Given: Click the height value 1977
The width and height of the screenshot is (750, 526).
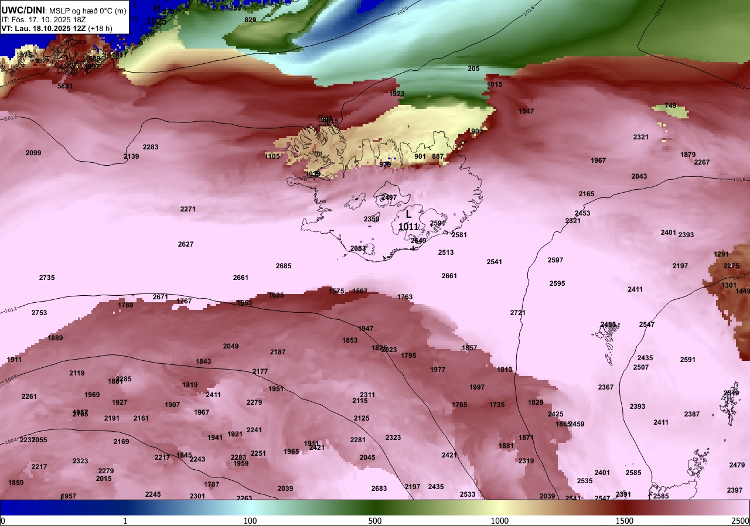Looking at the screenshot, I should coord(438,370).
